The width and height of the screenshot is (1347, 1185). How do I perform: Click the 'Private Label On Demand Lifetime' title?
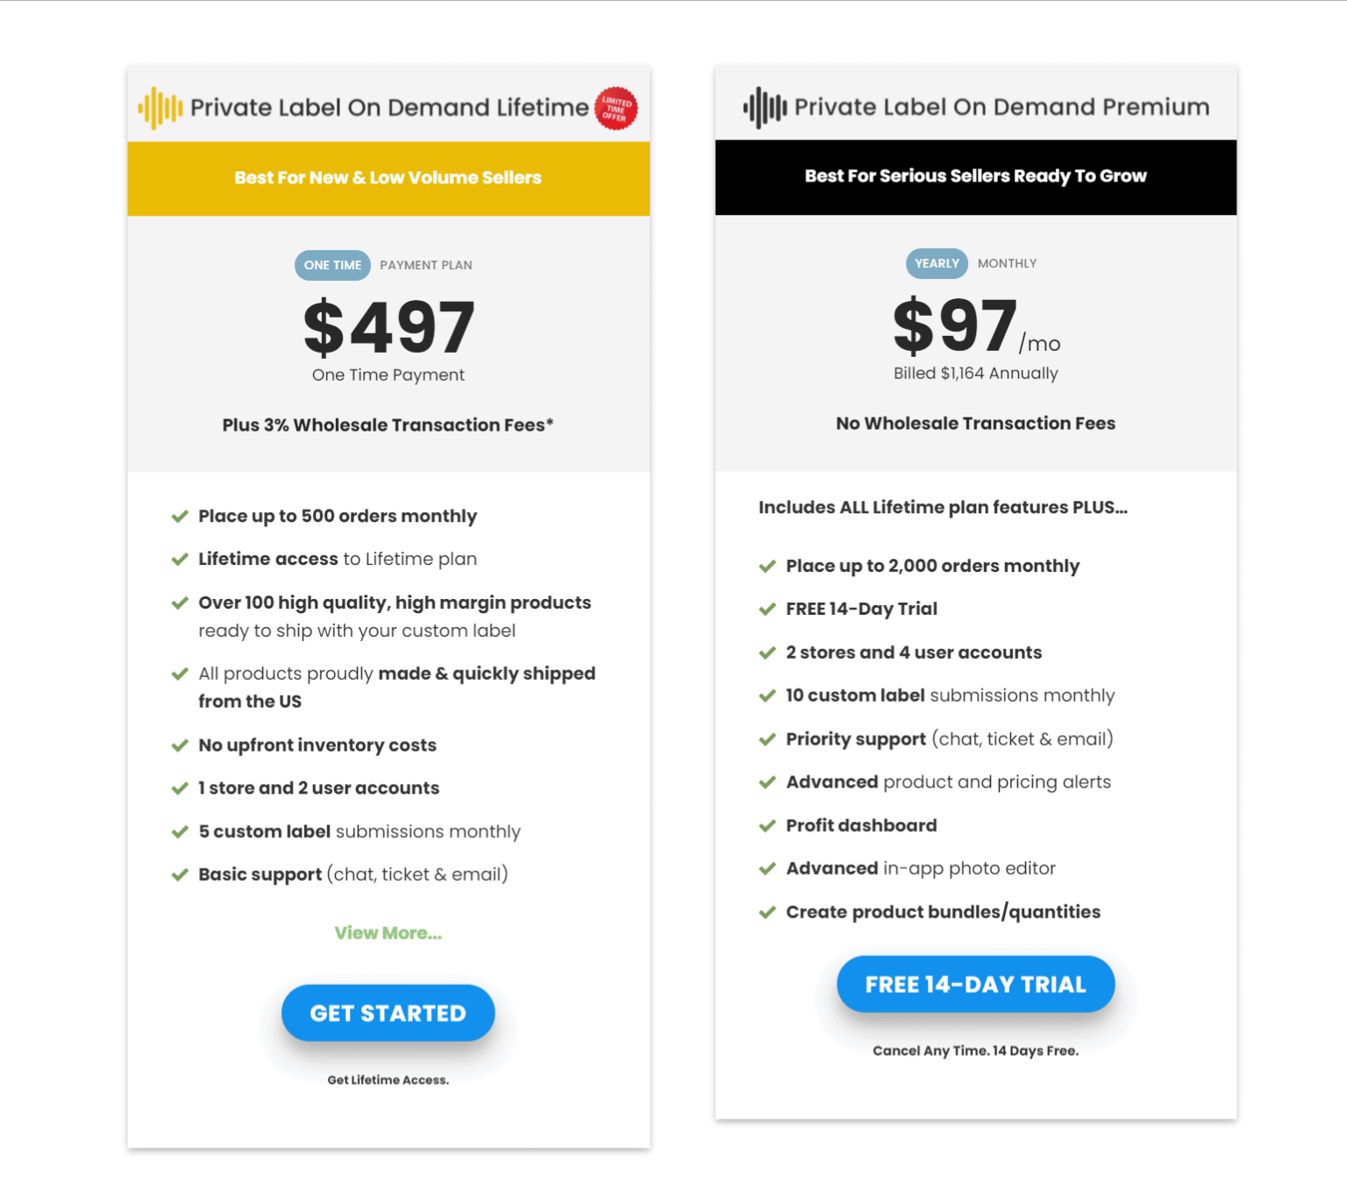(389, 108)
